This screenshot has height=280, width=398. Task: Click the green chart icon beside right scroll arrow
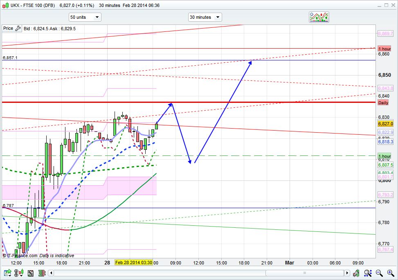pos(356,273)
